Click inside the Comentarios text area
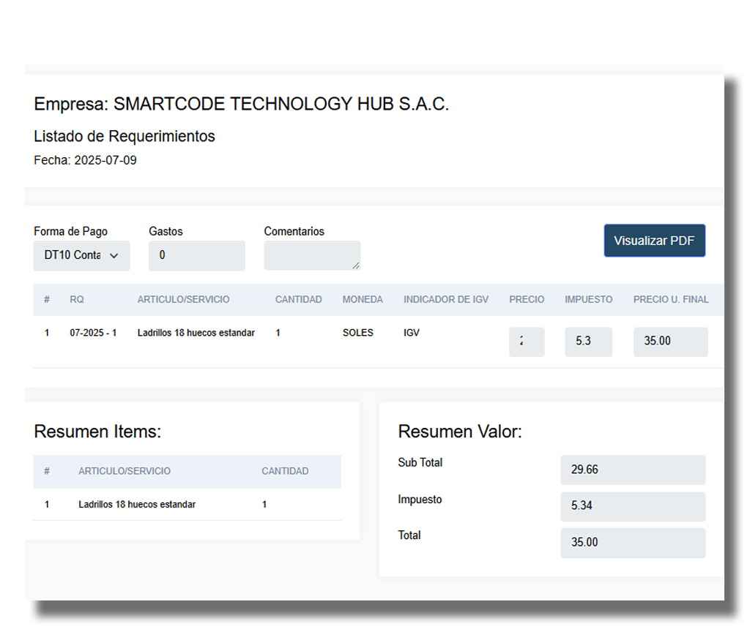750x629 pixels. [311, 255]
